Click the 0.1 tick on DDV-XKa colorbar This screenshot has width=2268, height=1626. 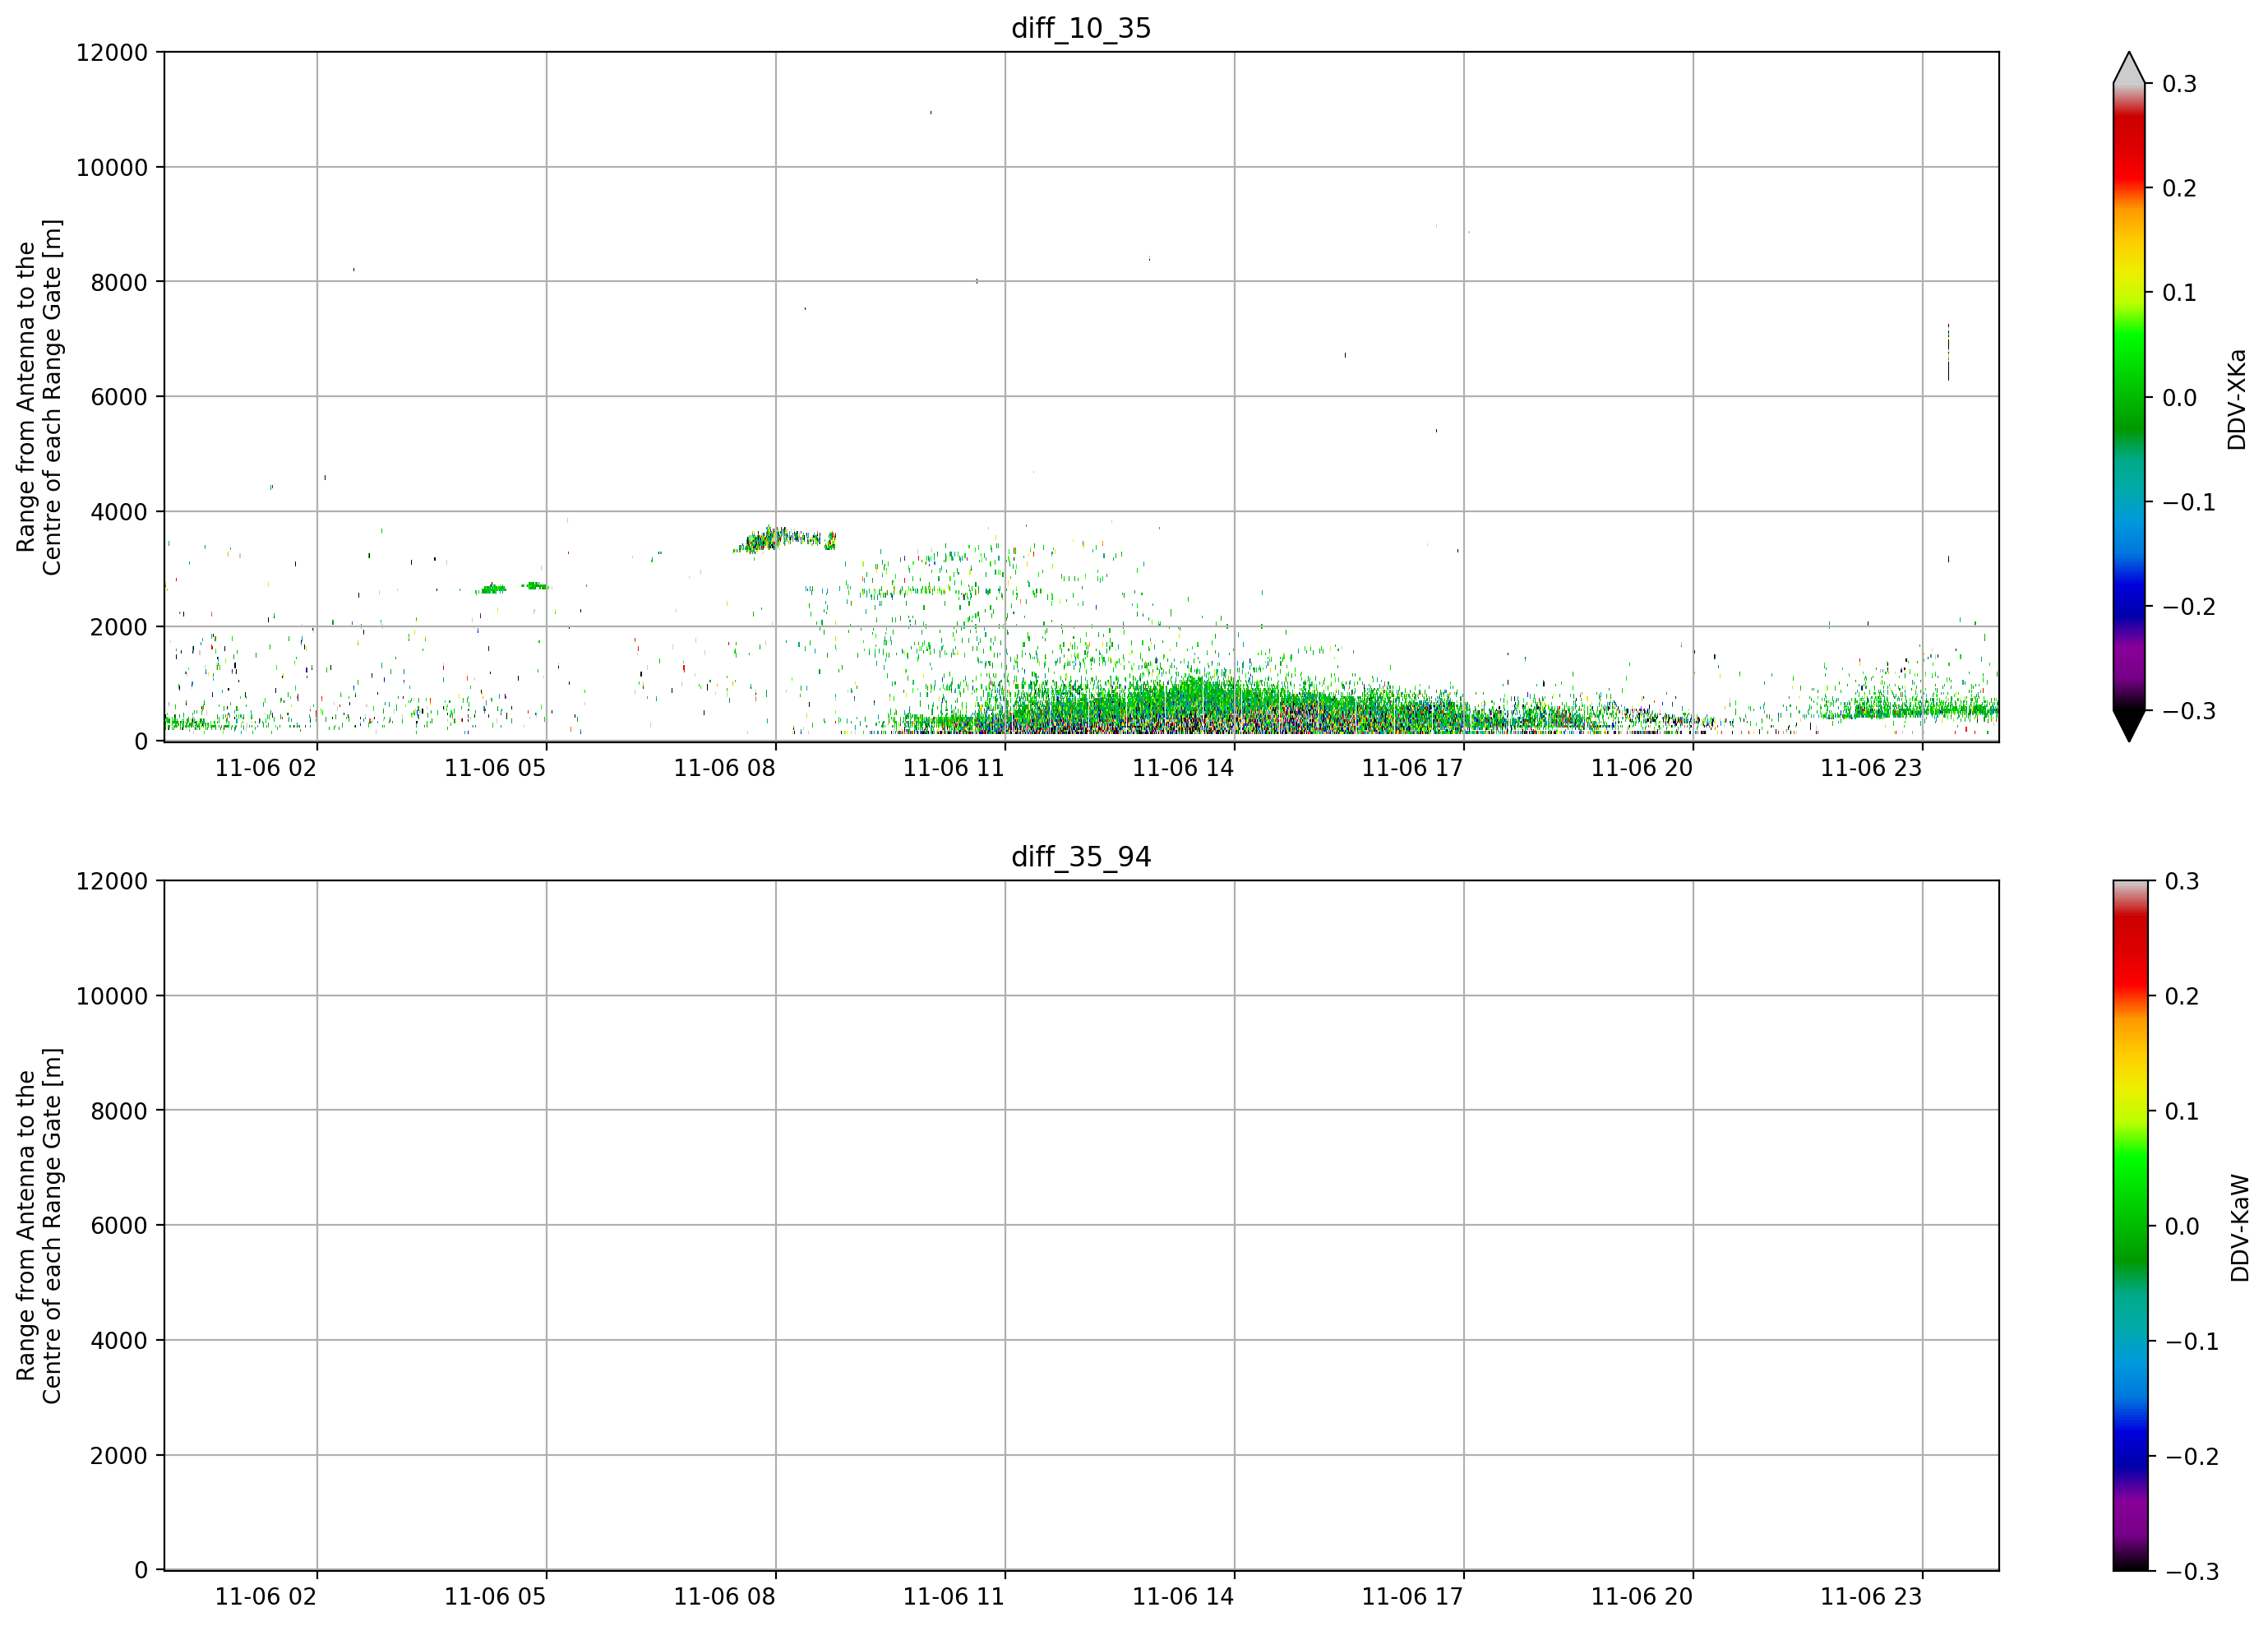(2180, 293)
